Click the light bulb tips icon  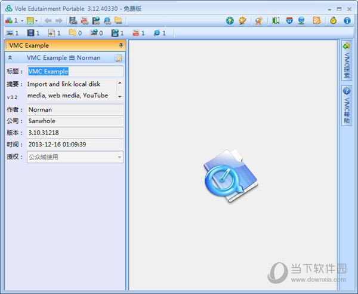pos(230,21)
